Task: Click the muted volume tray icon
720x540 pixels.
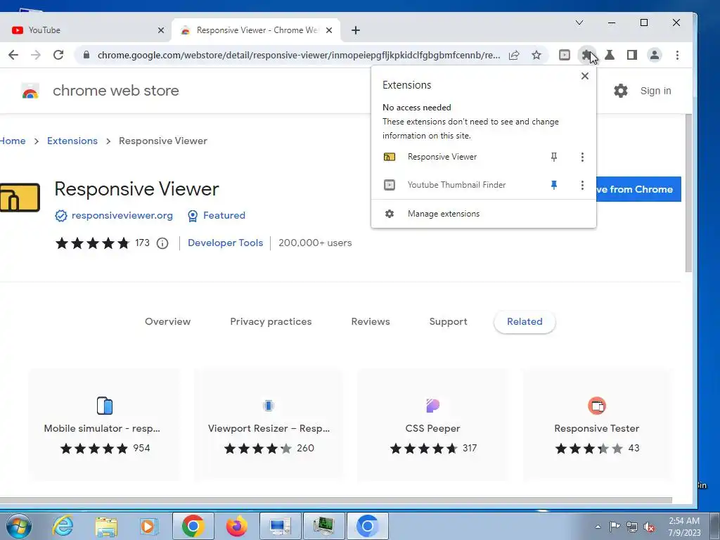Action: click(x=649, y=527)
